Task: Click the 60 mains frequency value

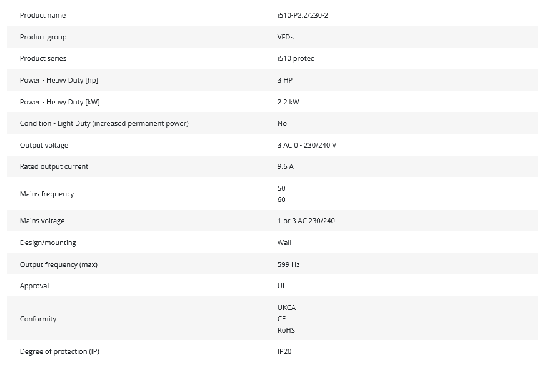Action: pos(281,199)
